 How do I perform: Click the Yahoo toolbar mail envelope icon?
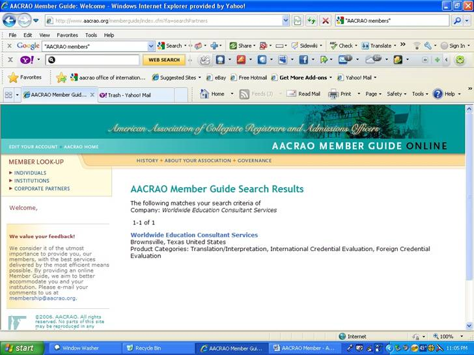tap(345, 59)
